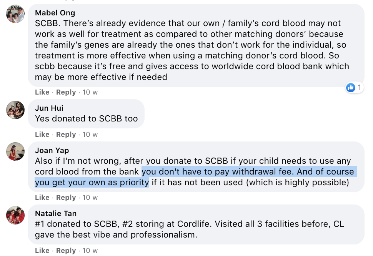The width and height of the screenshot is (373, 256).
Task: Like Natalie Tan's comment
Action: coord(42,251)
